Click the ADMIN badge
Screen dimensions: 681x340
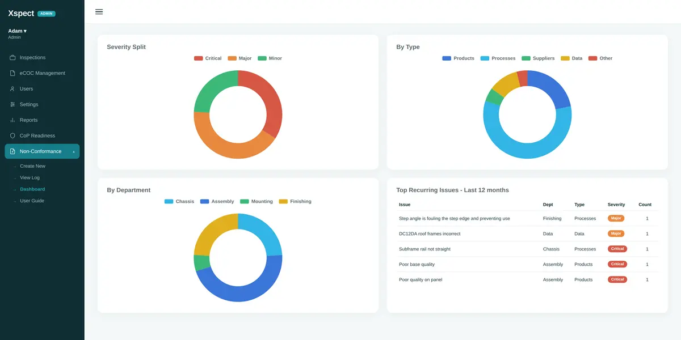coord(47,14)
